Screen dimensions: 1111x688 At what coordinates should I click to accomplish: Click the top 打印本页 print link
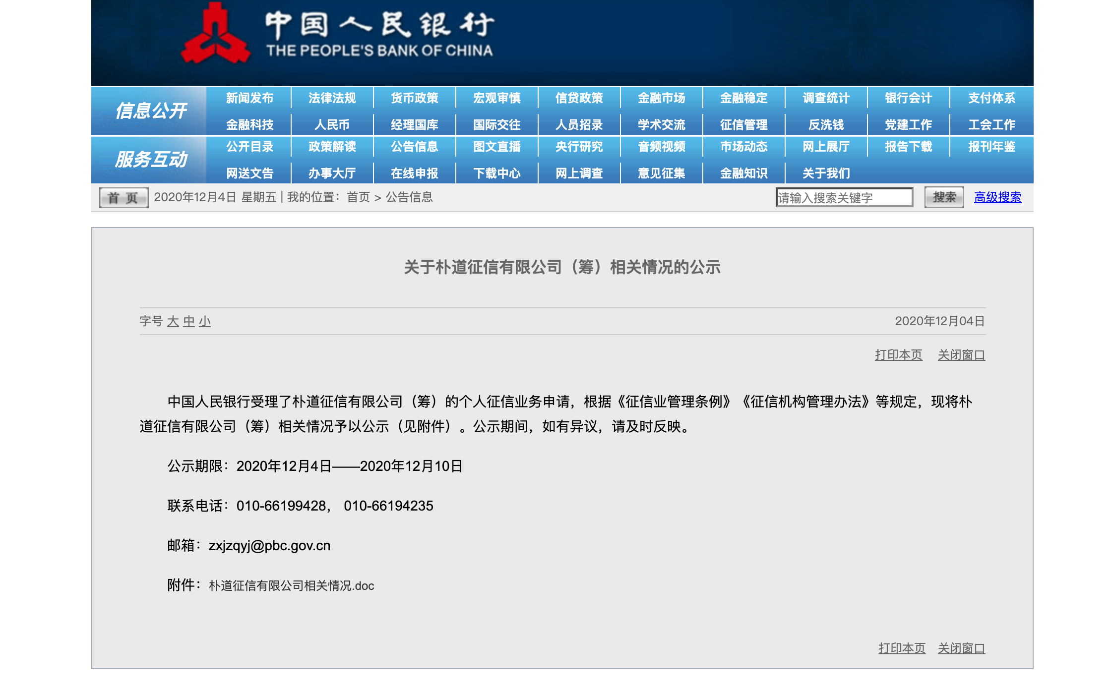(x=898, y=355)
